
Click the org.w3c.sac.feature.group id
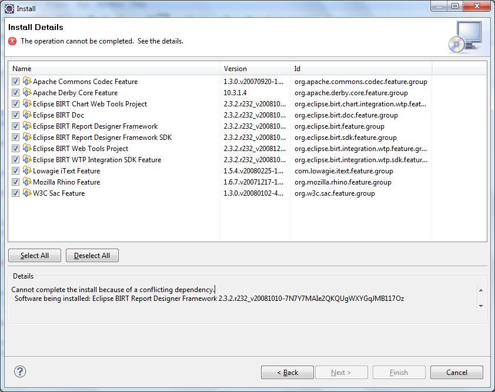click(335, 193)
